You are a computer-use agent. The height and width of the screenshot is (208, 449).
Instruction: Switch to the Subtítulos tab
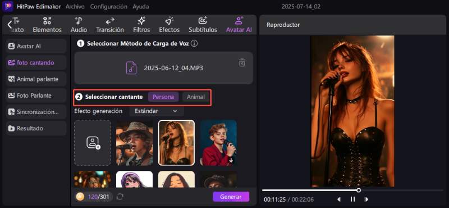coord(203,25)
